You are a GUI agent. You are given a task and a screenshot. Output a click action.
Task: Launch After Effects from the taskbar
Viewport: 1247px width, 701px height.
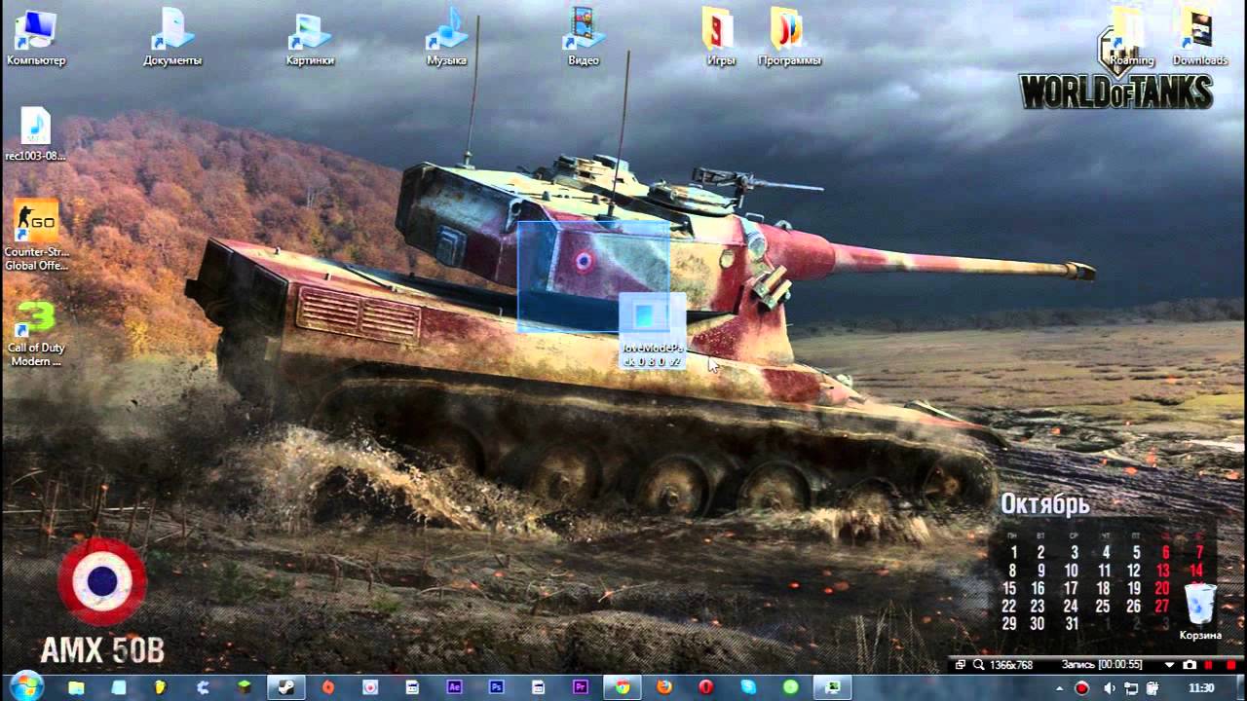454,687
